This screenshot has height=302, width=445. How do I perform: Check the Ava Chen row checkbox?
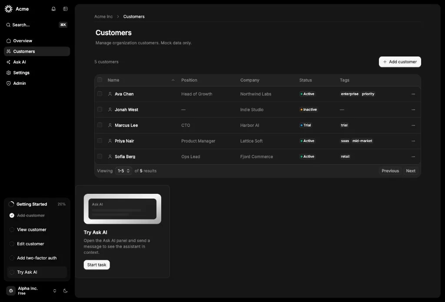click(100, 94)
